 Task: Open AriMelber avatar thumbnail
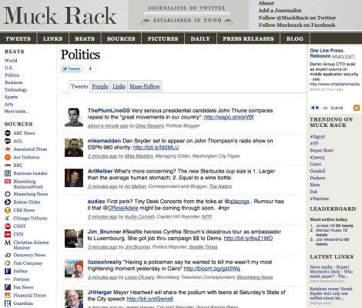[x=74, y=178]
